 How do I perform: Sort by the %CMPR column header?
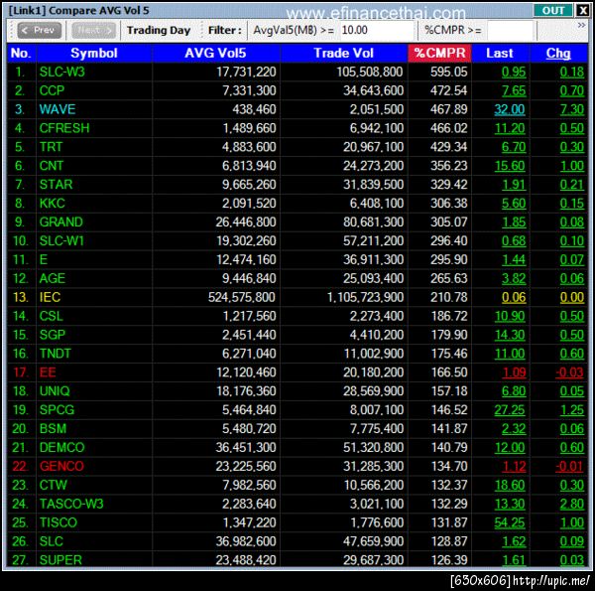point(439,53)
